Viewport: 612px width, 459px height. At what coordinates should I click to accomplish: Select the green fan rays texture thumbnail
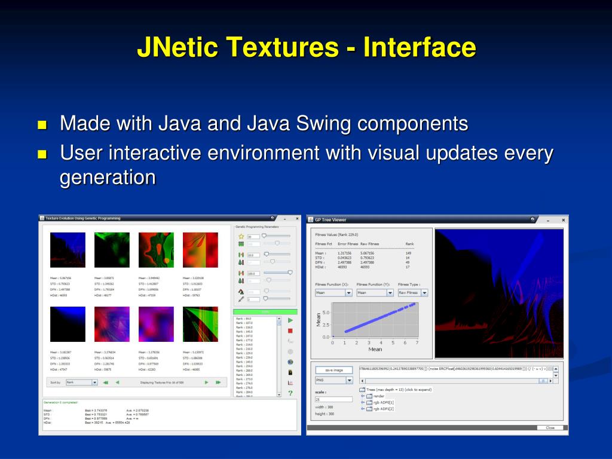click(x=200, y=325)
